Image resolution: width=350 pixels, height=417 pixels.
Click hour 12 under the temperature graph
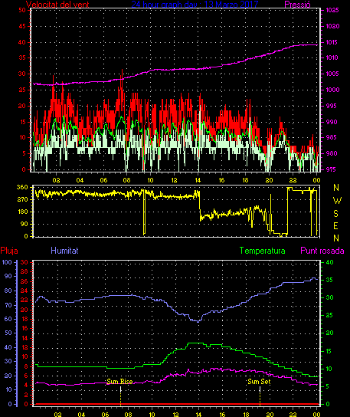(x=175, y=415)
